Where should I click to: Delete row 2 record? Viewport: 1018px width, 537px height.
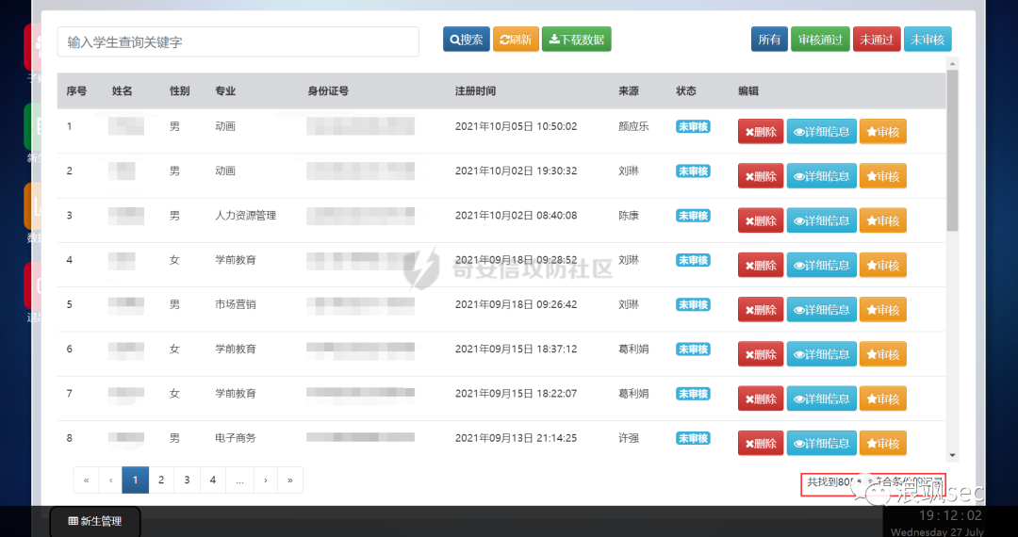[761, 176]
